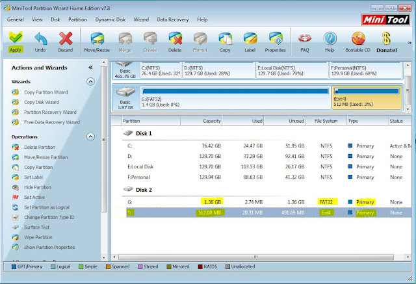Sort by the Capacity column header
The image size is (416, 284).
coord(201,121)
